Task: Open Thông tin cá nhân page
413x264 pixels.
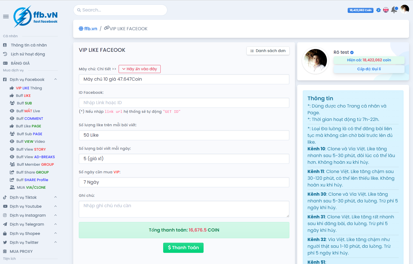Action: coord(29,45)
